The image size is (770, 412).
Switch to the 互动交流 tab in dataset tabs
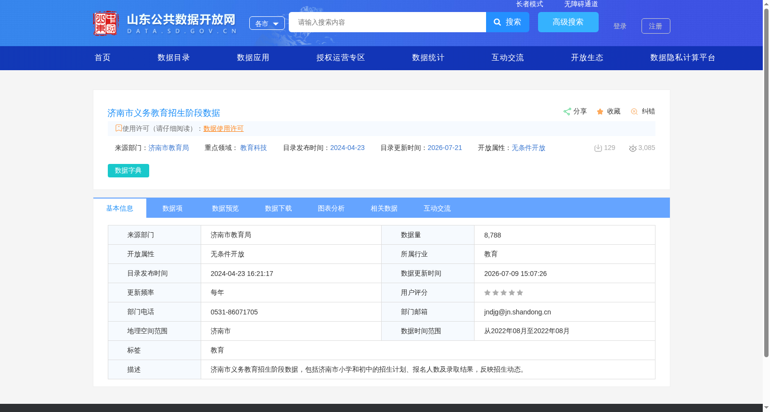pos(437,208)
